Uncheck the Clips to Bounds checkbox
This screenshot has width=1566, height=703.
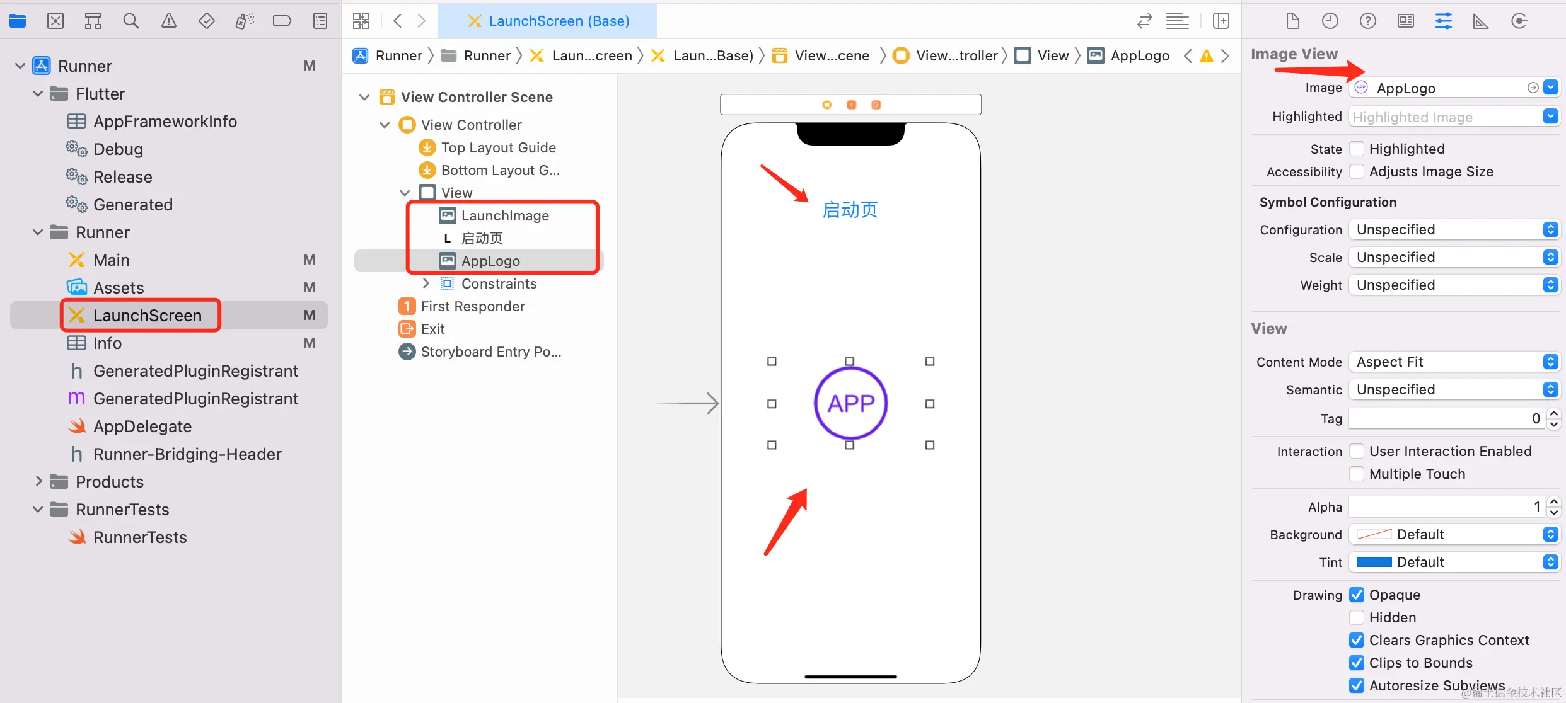pos(1357,663)
